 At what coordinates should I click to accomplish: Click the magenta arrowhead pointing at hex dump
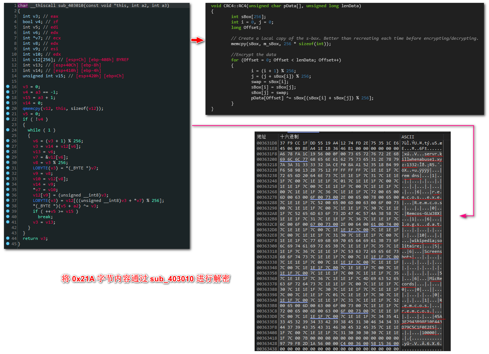click(463, 216)
